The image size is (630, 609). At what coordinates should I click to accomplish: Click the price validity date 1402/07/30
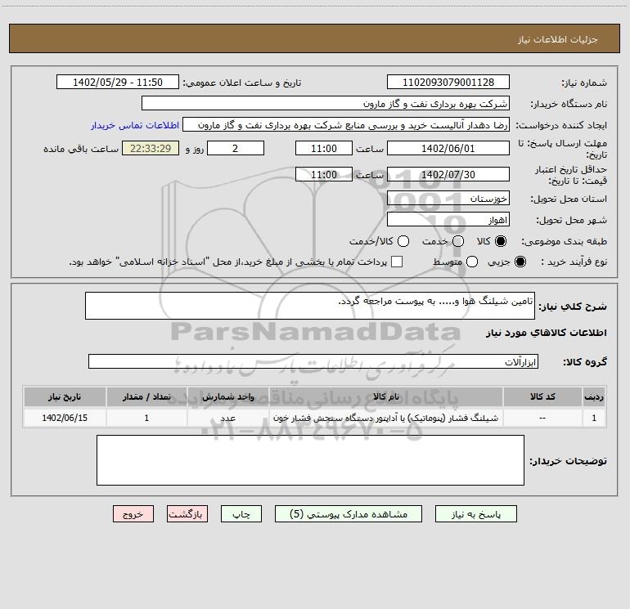coord(448,174)
